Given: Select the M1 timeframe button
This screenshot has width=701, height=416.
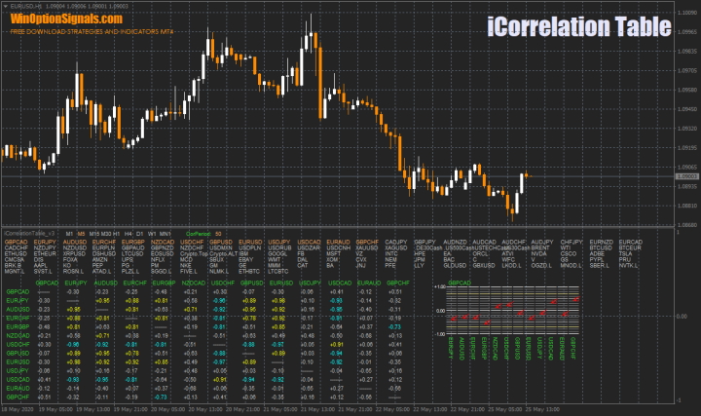Looking at the screenshot, I should (x=69, y=234).
